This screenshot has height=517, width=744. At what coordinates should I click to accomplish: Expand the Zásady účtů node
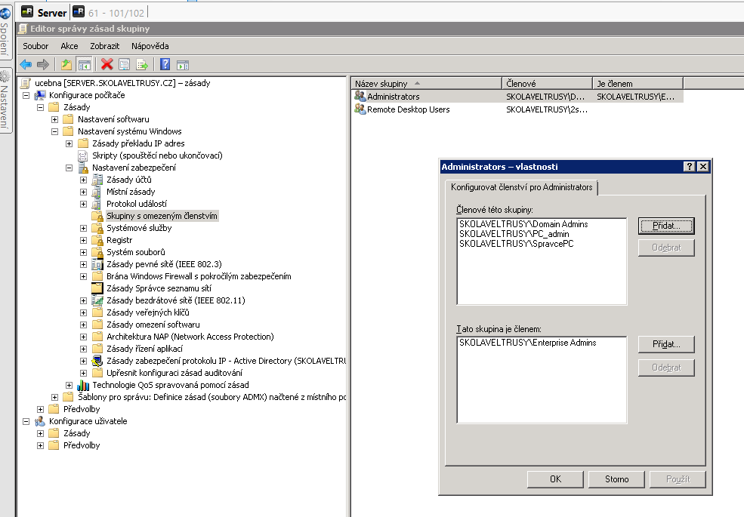pos(83,180)
